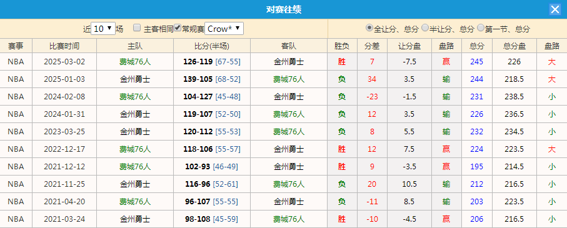Click half-time score [45-59]

[225, 219]
